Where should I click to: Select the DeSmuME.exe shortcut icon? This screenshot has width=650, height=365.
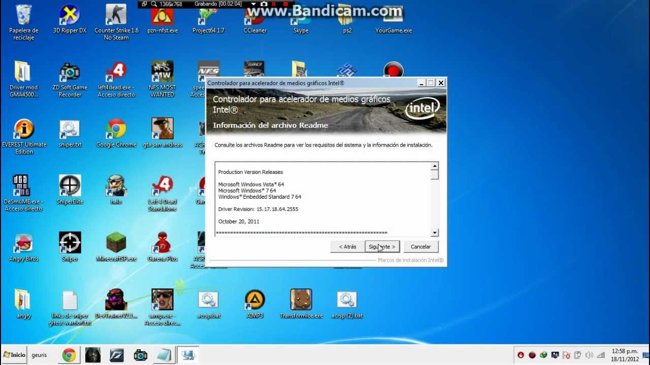[x=23, y=194]
